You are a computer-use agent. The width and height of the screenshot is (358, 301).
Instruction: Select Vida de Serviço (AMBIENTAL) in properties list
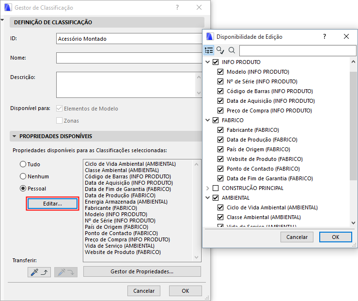120,246
